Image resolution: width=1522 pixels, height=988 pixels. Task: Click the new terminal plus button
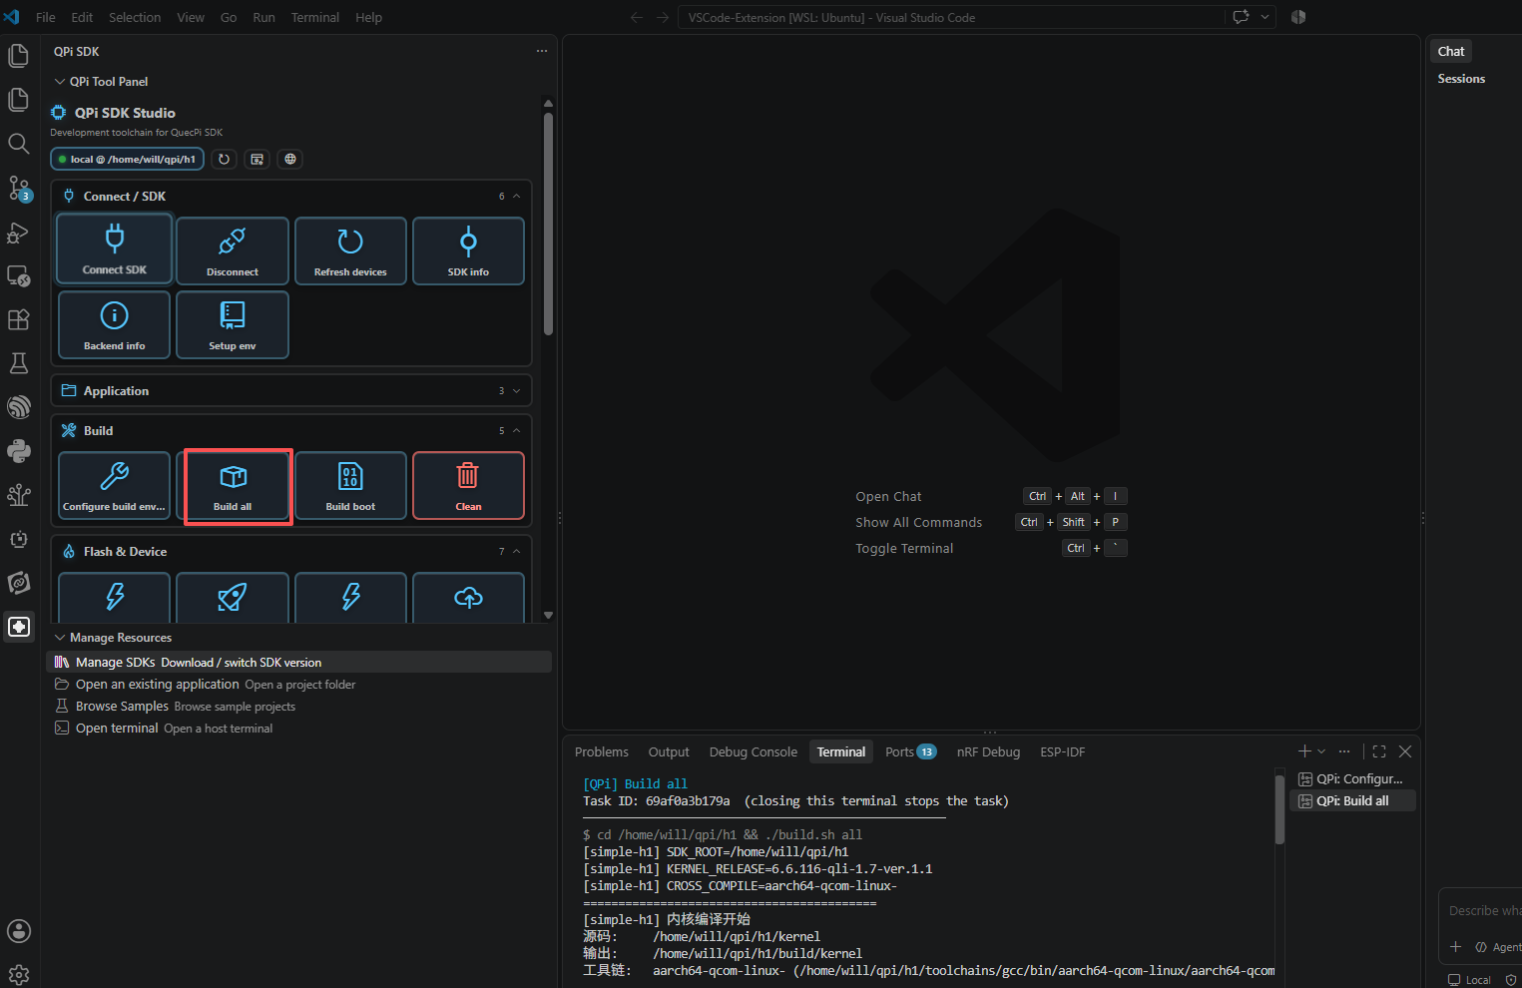click(1304, 751)
